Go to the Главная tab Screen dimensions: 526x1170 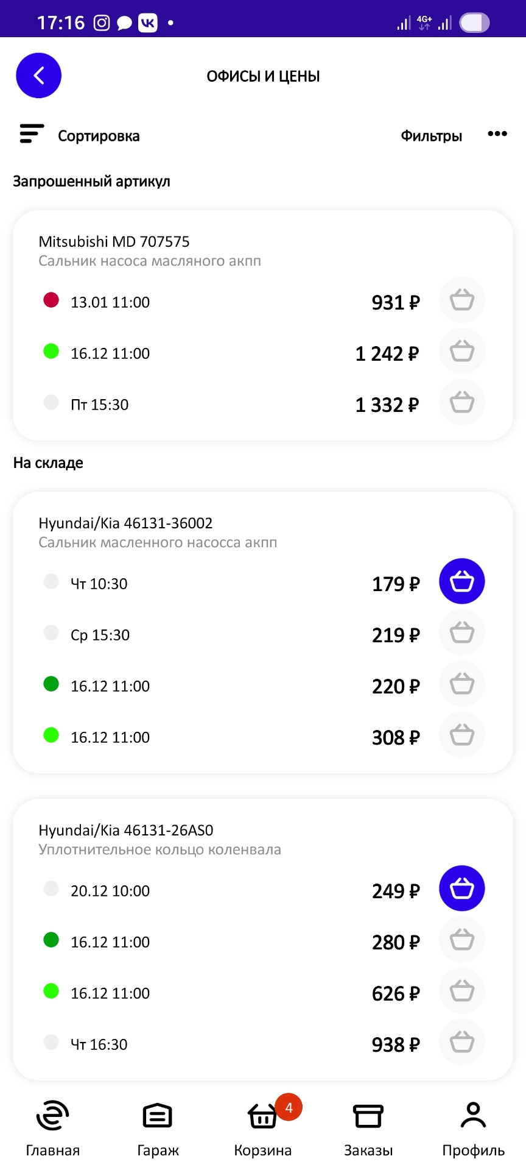point(52,1127)
